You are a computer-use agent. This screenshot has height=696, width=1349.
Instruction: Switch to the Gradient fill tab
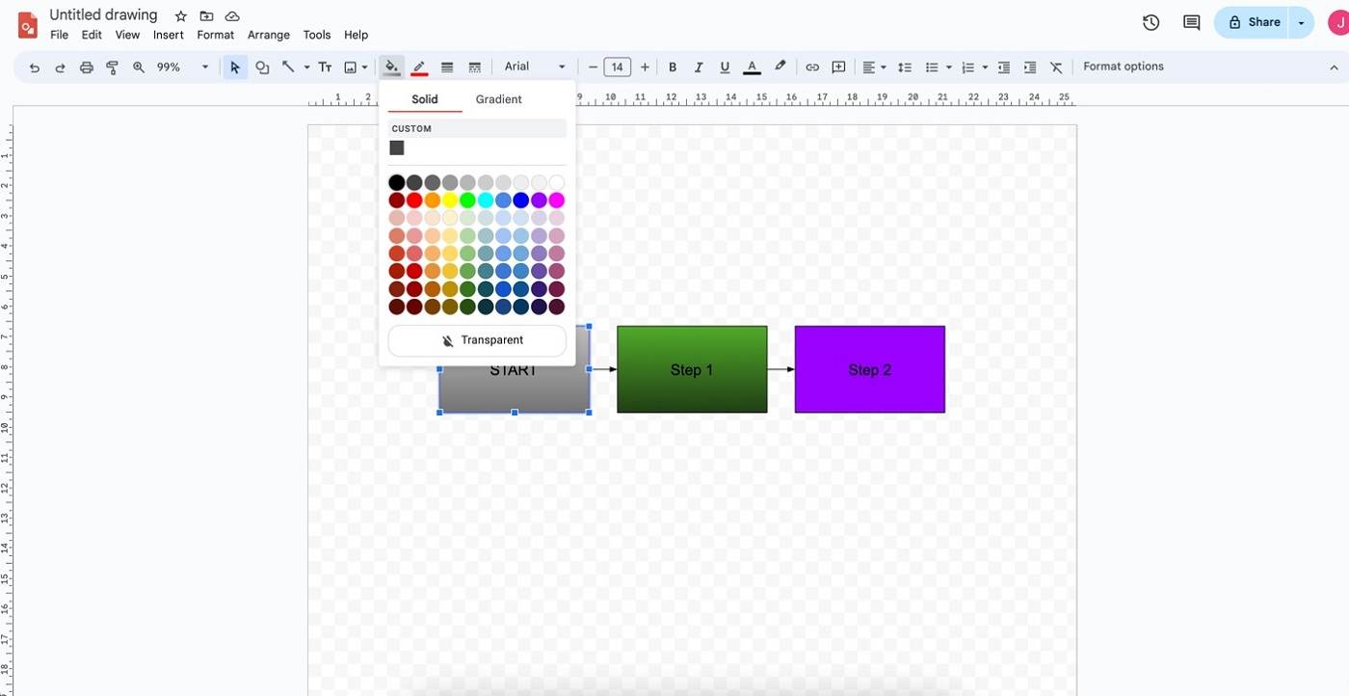499,99
